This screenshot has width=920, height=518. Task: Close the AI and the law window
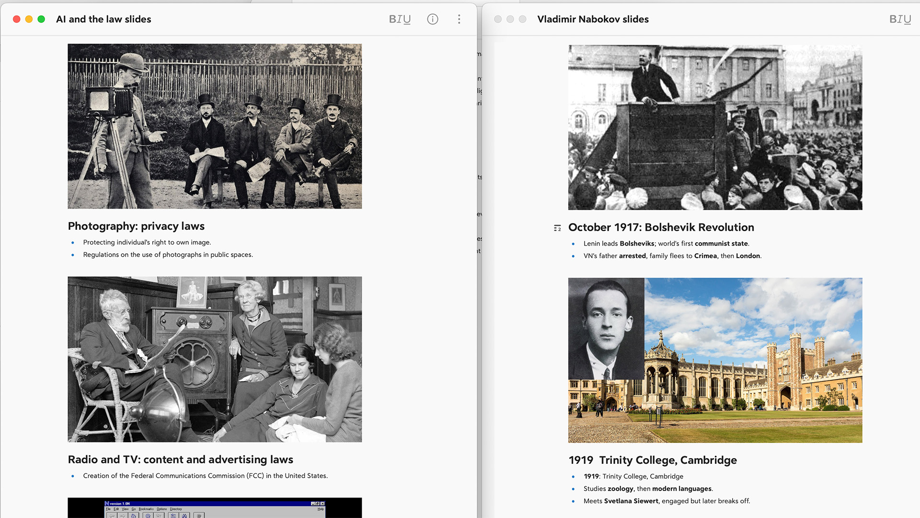17,19
